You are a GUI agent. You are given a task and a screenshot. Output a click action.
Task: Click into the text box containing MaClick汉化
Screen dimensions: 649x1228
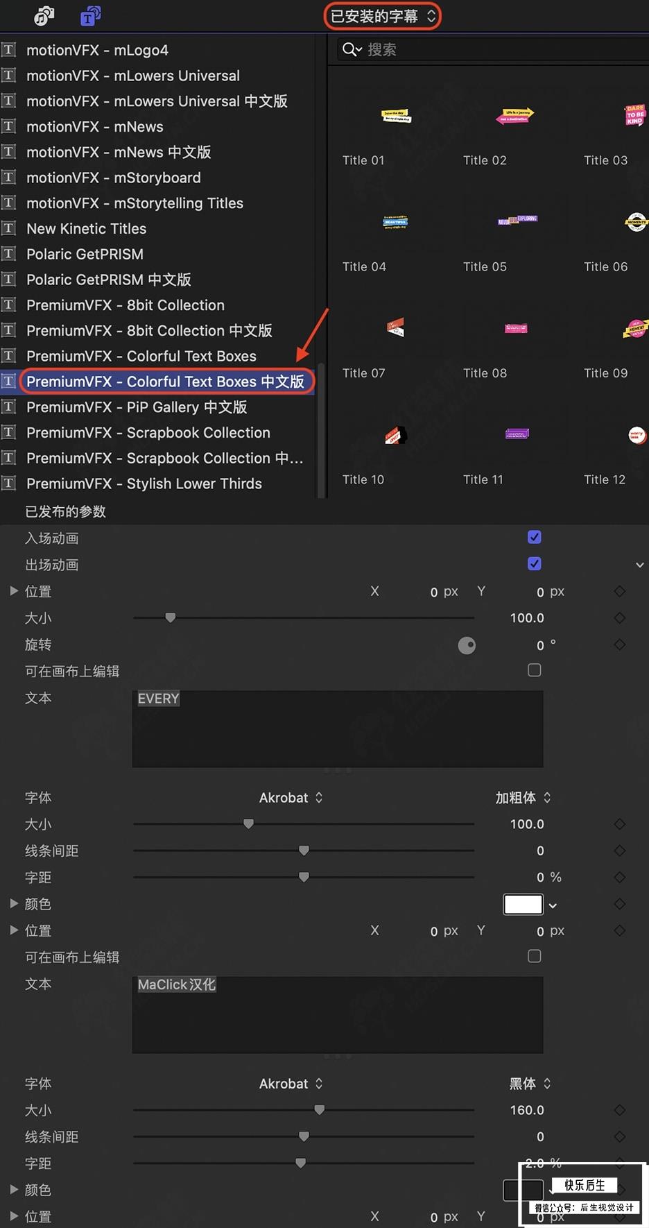click(338, 1015)
